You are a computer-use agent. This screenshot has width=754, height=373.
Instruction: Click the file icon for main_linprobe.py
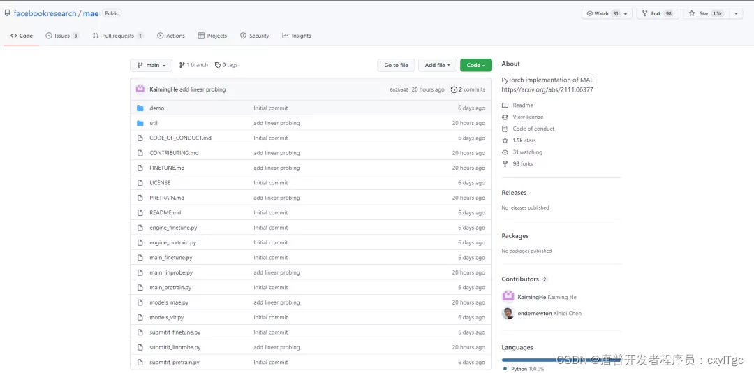pos(140,272)
